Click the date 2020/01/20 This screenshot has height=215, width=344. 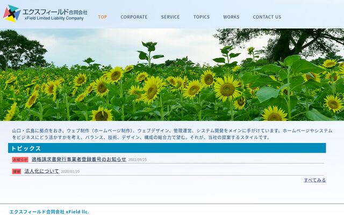pyautogui.click(x=70, y=171)
